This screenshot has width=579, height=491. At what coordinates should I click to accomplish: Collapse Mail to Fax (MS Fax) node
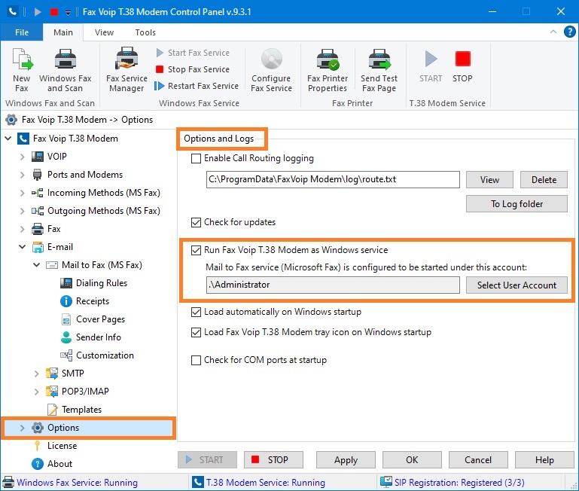click(37, 265)
